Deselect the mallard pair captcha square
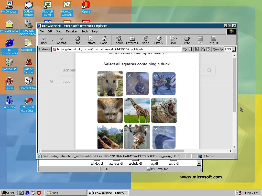Viewport: 262px width, 196px height. [x=164, y=84]
